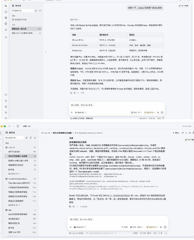The image size is (194, 240).
Task: Click bottom window's 搜索对话 search field
Action: pos(14,138)
